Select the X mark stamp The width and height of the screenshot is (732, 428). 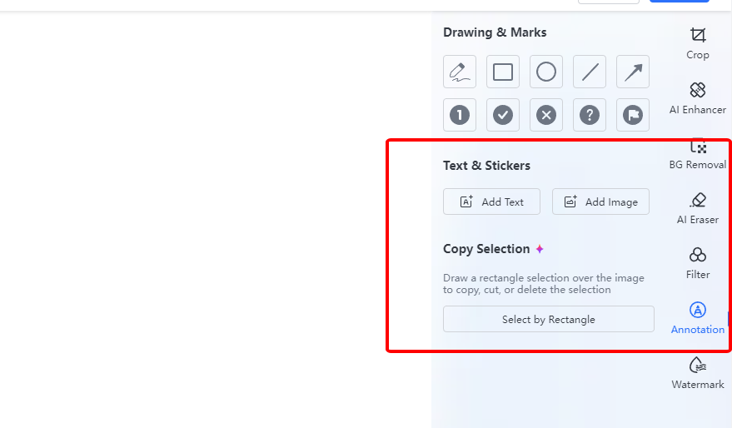pyautogui.click(x=546, y=115)
